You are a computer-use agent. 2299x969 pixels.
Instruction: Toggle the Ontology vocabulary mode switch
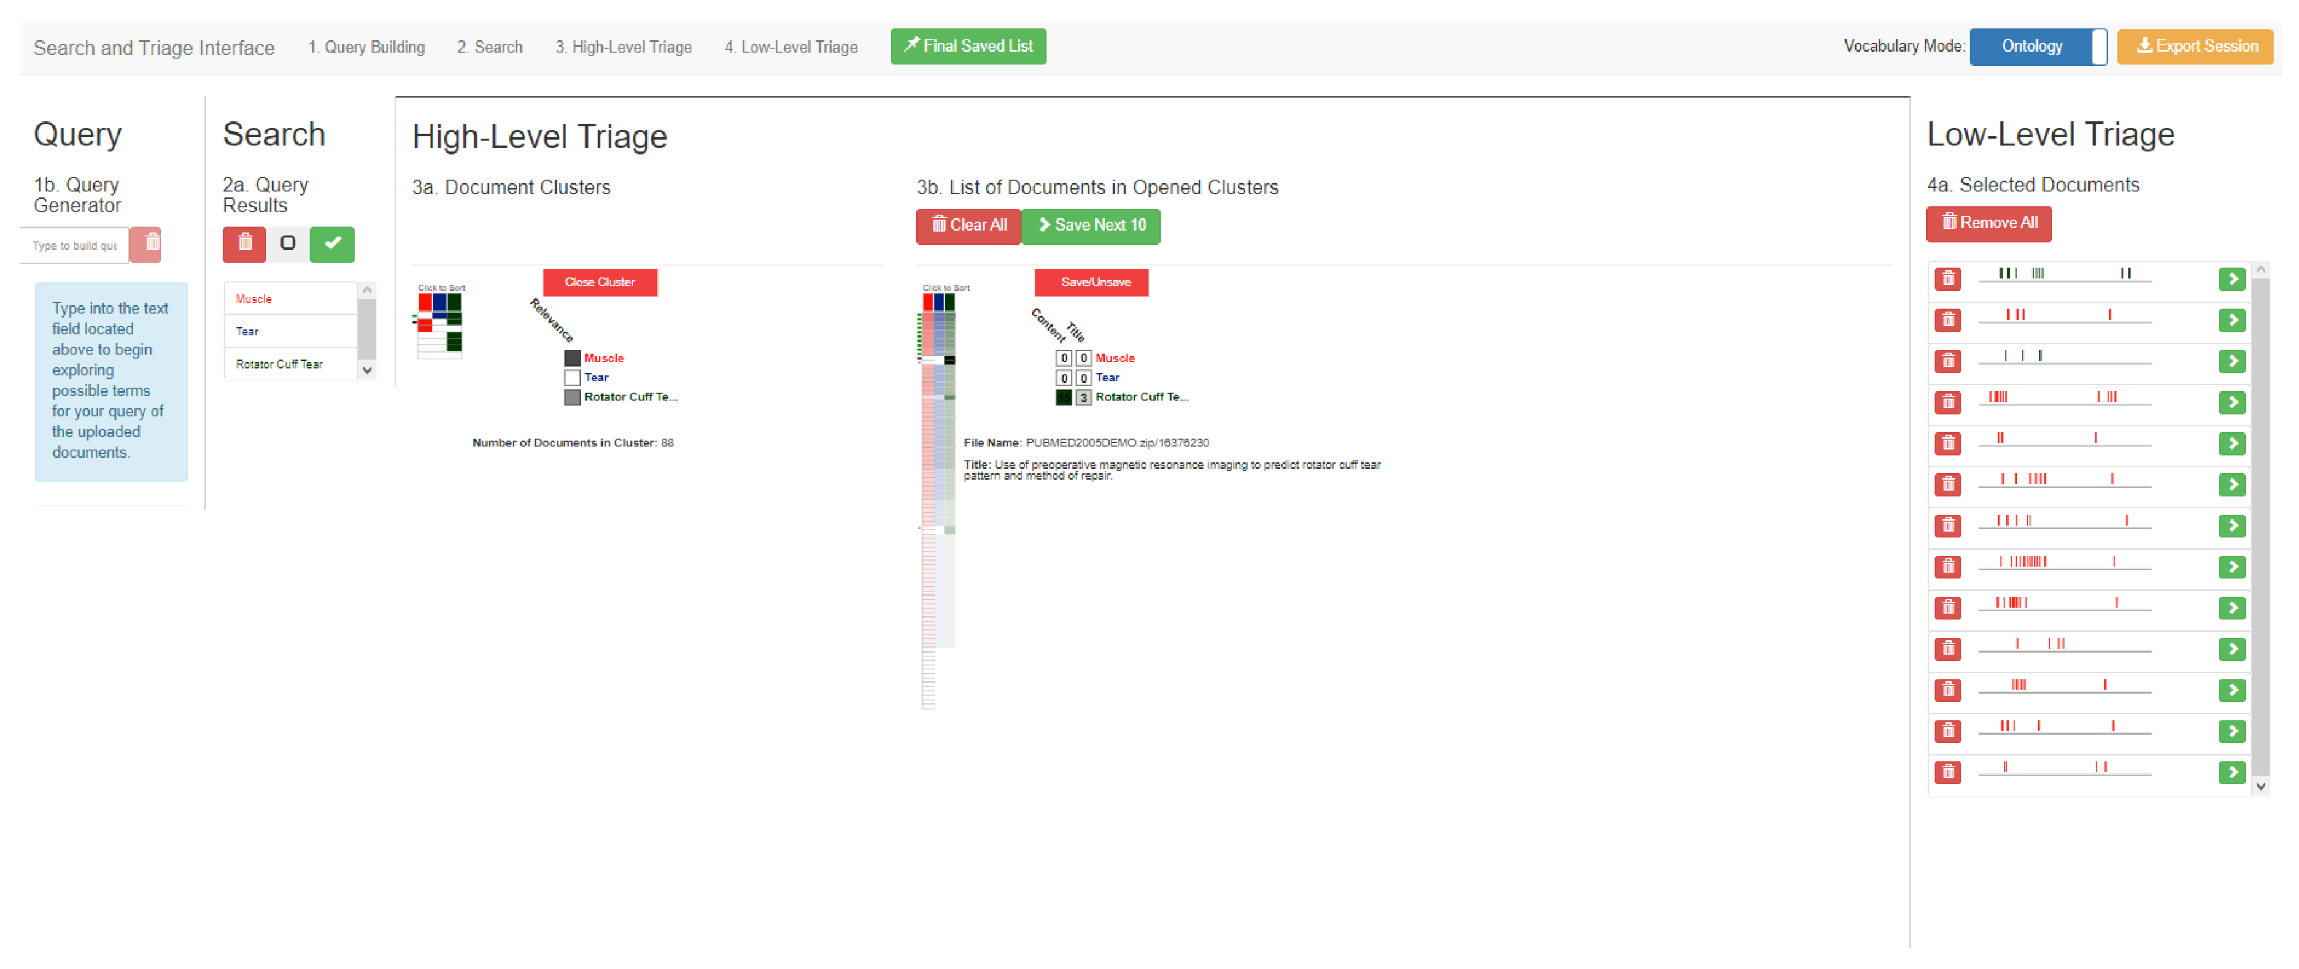(x=2038, y=47)
